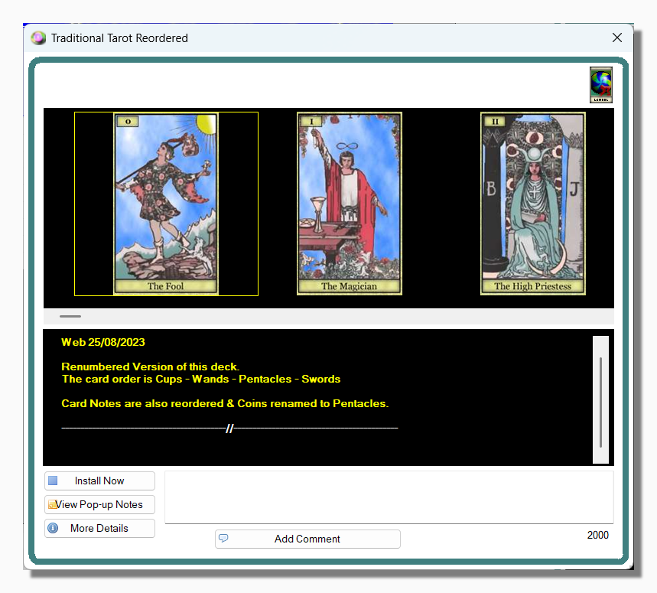This screenshot has height=593, width=657.
Task: Click the 'Card Notes are also reordered' line
Action: (225, 403)
